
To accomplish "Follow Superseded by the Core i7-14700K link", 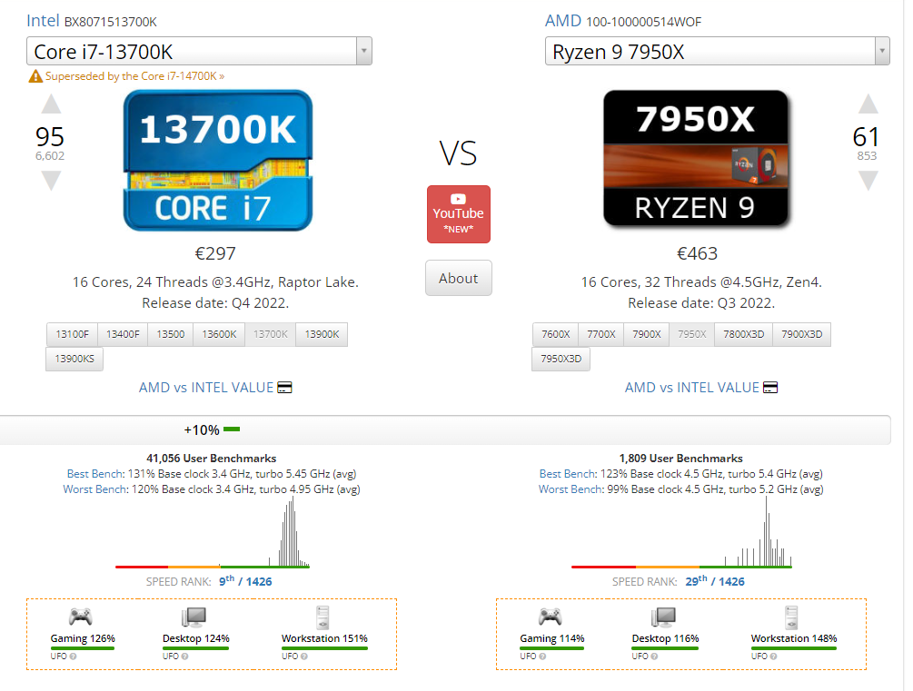I will 135,76.
